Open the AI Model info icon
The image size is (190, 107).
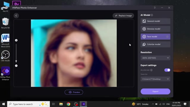(x=152, y=15)
